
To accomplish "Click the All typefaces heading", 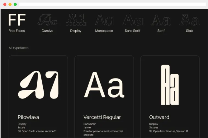I will pyautogui.click(x=19, y=48).
